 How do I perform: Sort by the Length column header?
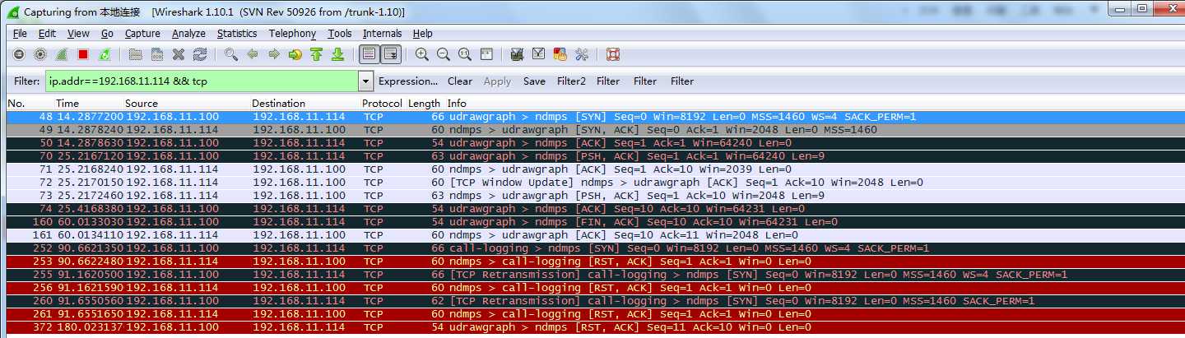tap(425, 104)
